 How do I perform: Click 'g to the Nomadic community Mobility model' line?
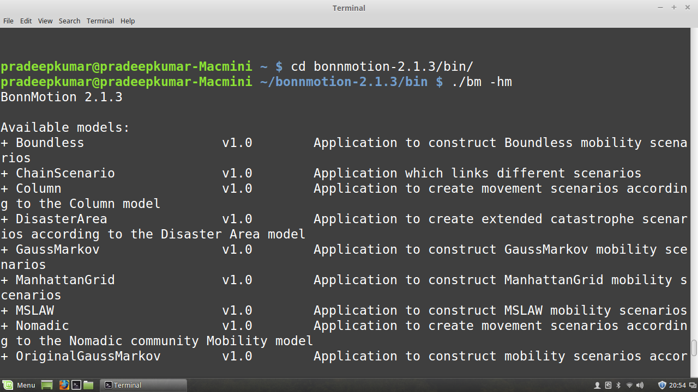tap(157, 341)
